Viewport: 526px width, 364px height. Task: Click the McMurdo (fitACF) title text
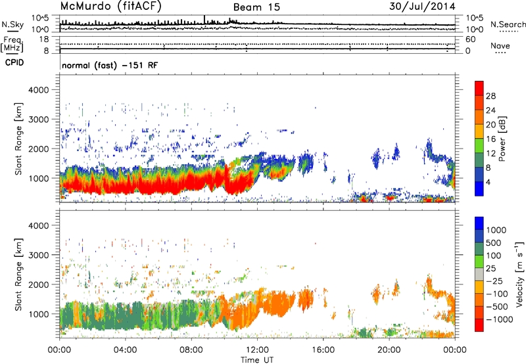(110, 7)
